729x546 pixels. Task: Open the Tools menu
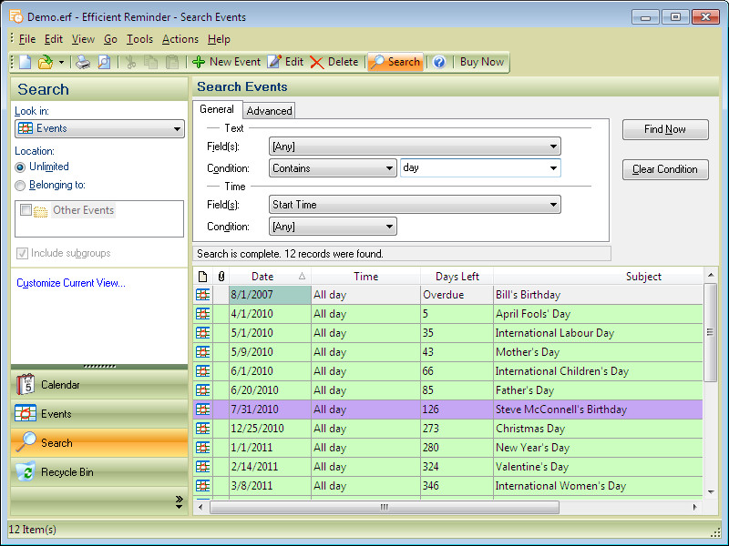[139, 39]
